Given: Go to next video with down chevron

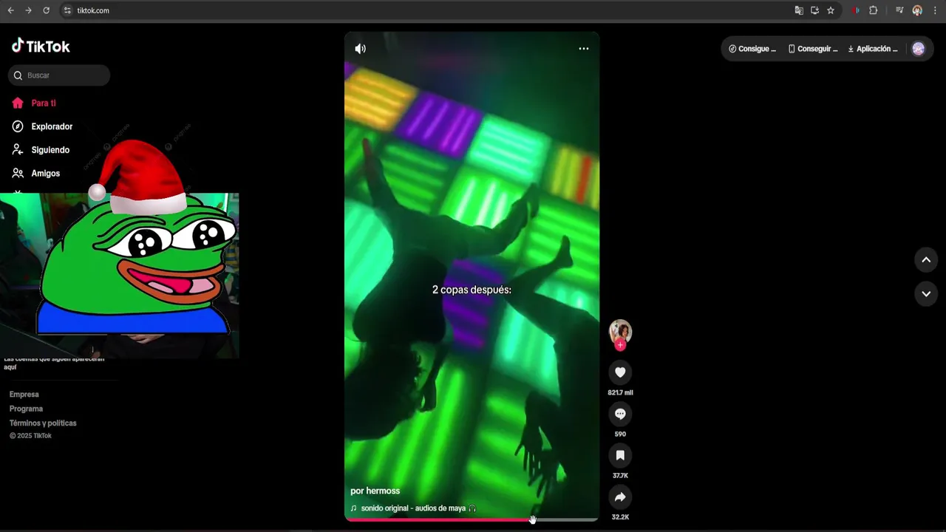Looking at the screenshot, I should pyautogui.click(x=926, y=294).
